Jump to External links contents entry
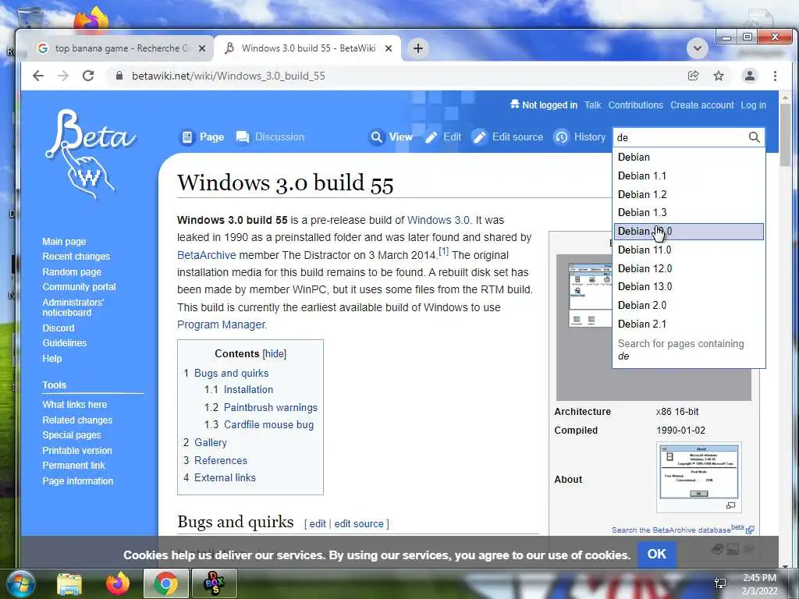The image size is (799, 599). pyautogui.click(x=225, y=478)
